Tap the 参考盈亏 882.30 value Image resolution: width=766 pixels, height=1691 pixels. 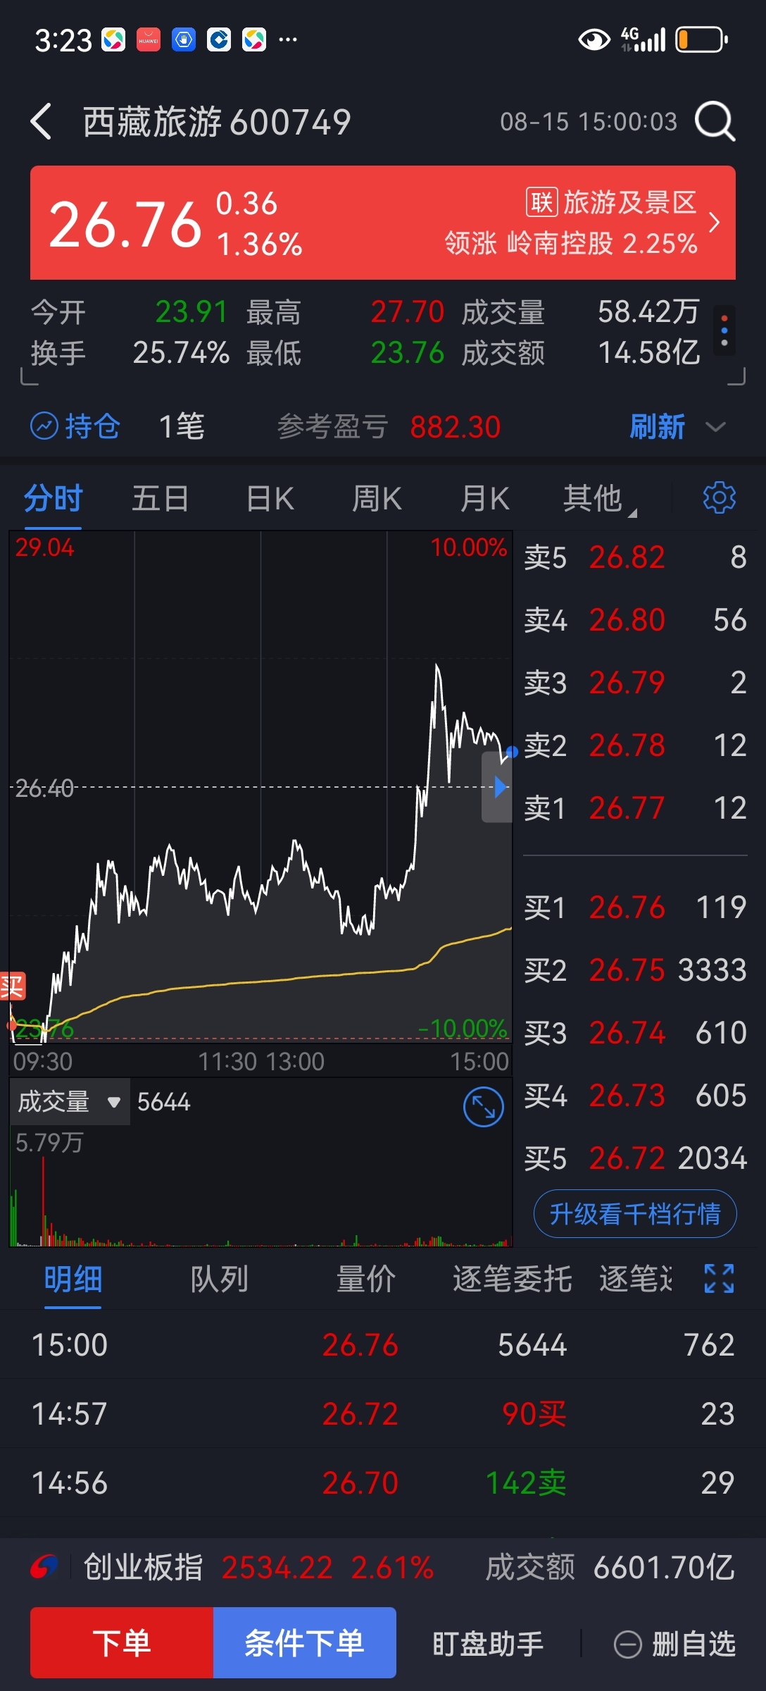455,427
